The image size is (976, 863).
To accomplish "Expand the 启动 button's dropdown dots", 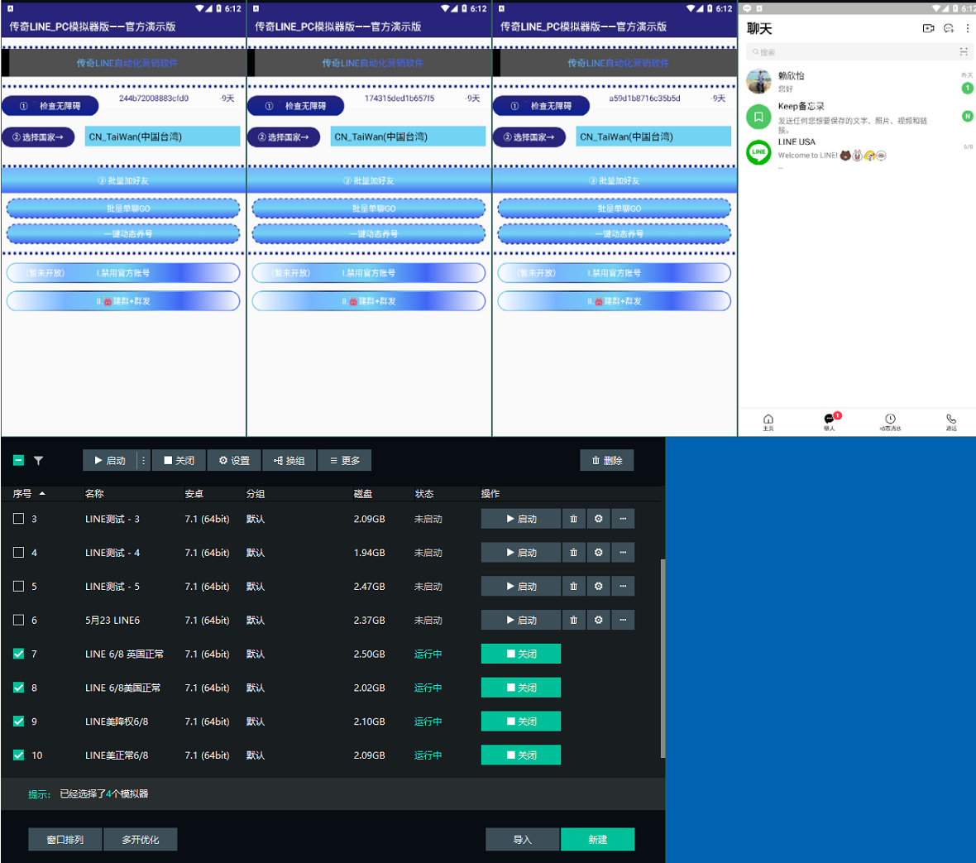I will (144, 461).
